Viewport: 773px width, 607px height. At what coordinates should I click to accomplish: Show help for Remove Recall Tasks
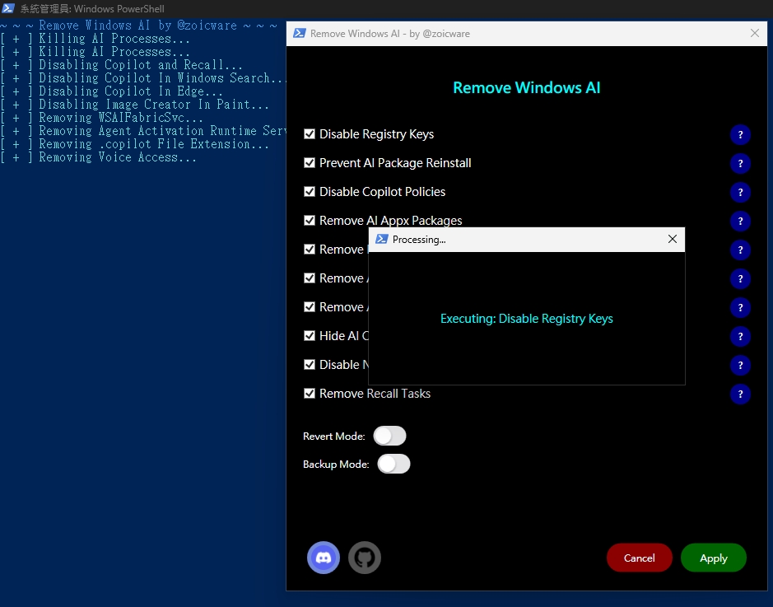(740, 394)
